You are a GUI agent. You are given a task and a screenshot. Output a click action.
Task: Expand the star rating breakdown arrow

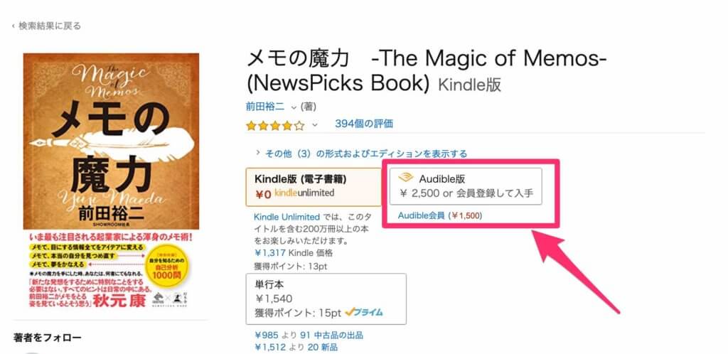[315, 124]
